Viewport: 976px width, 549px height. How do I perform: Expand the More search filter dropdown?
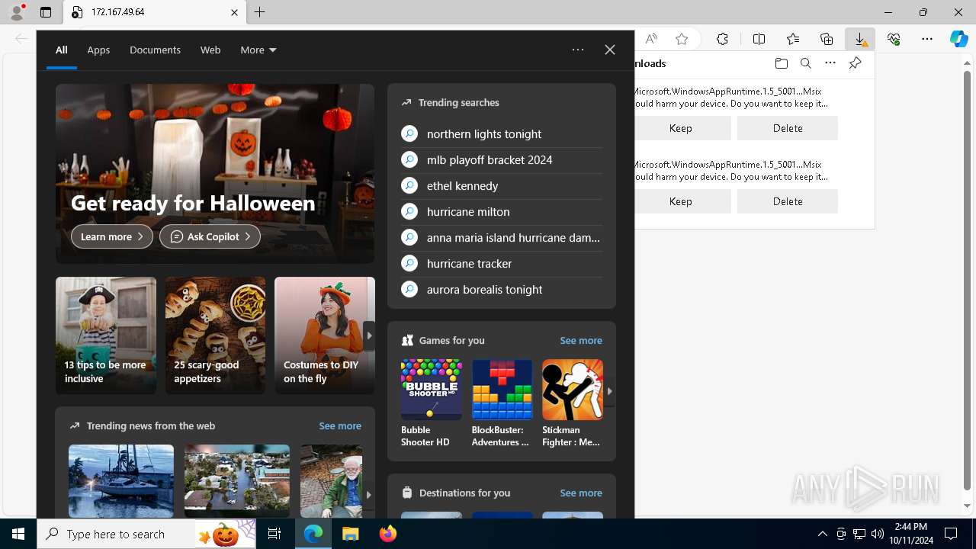coord(258,50)
